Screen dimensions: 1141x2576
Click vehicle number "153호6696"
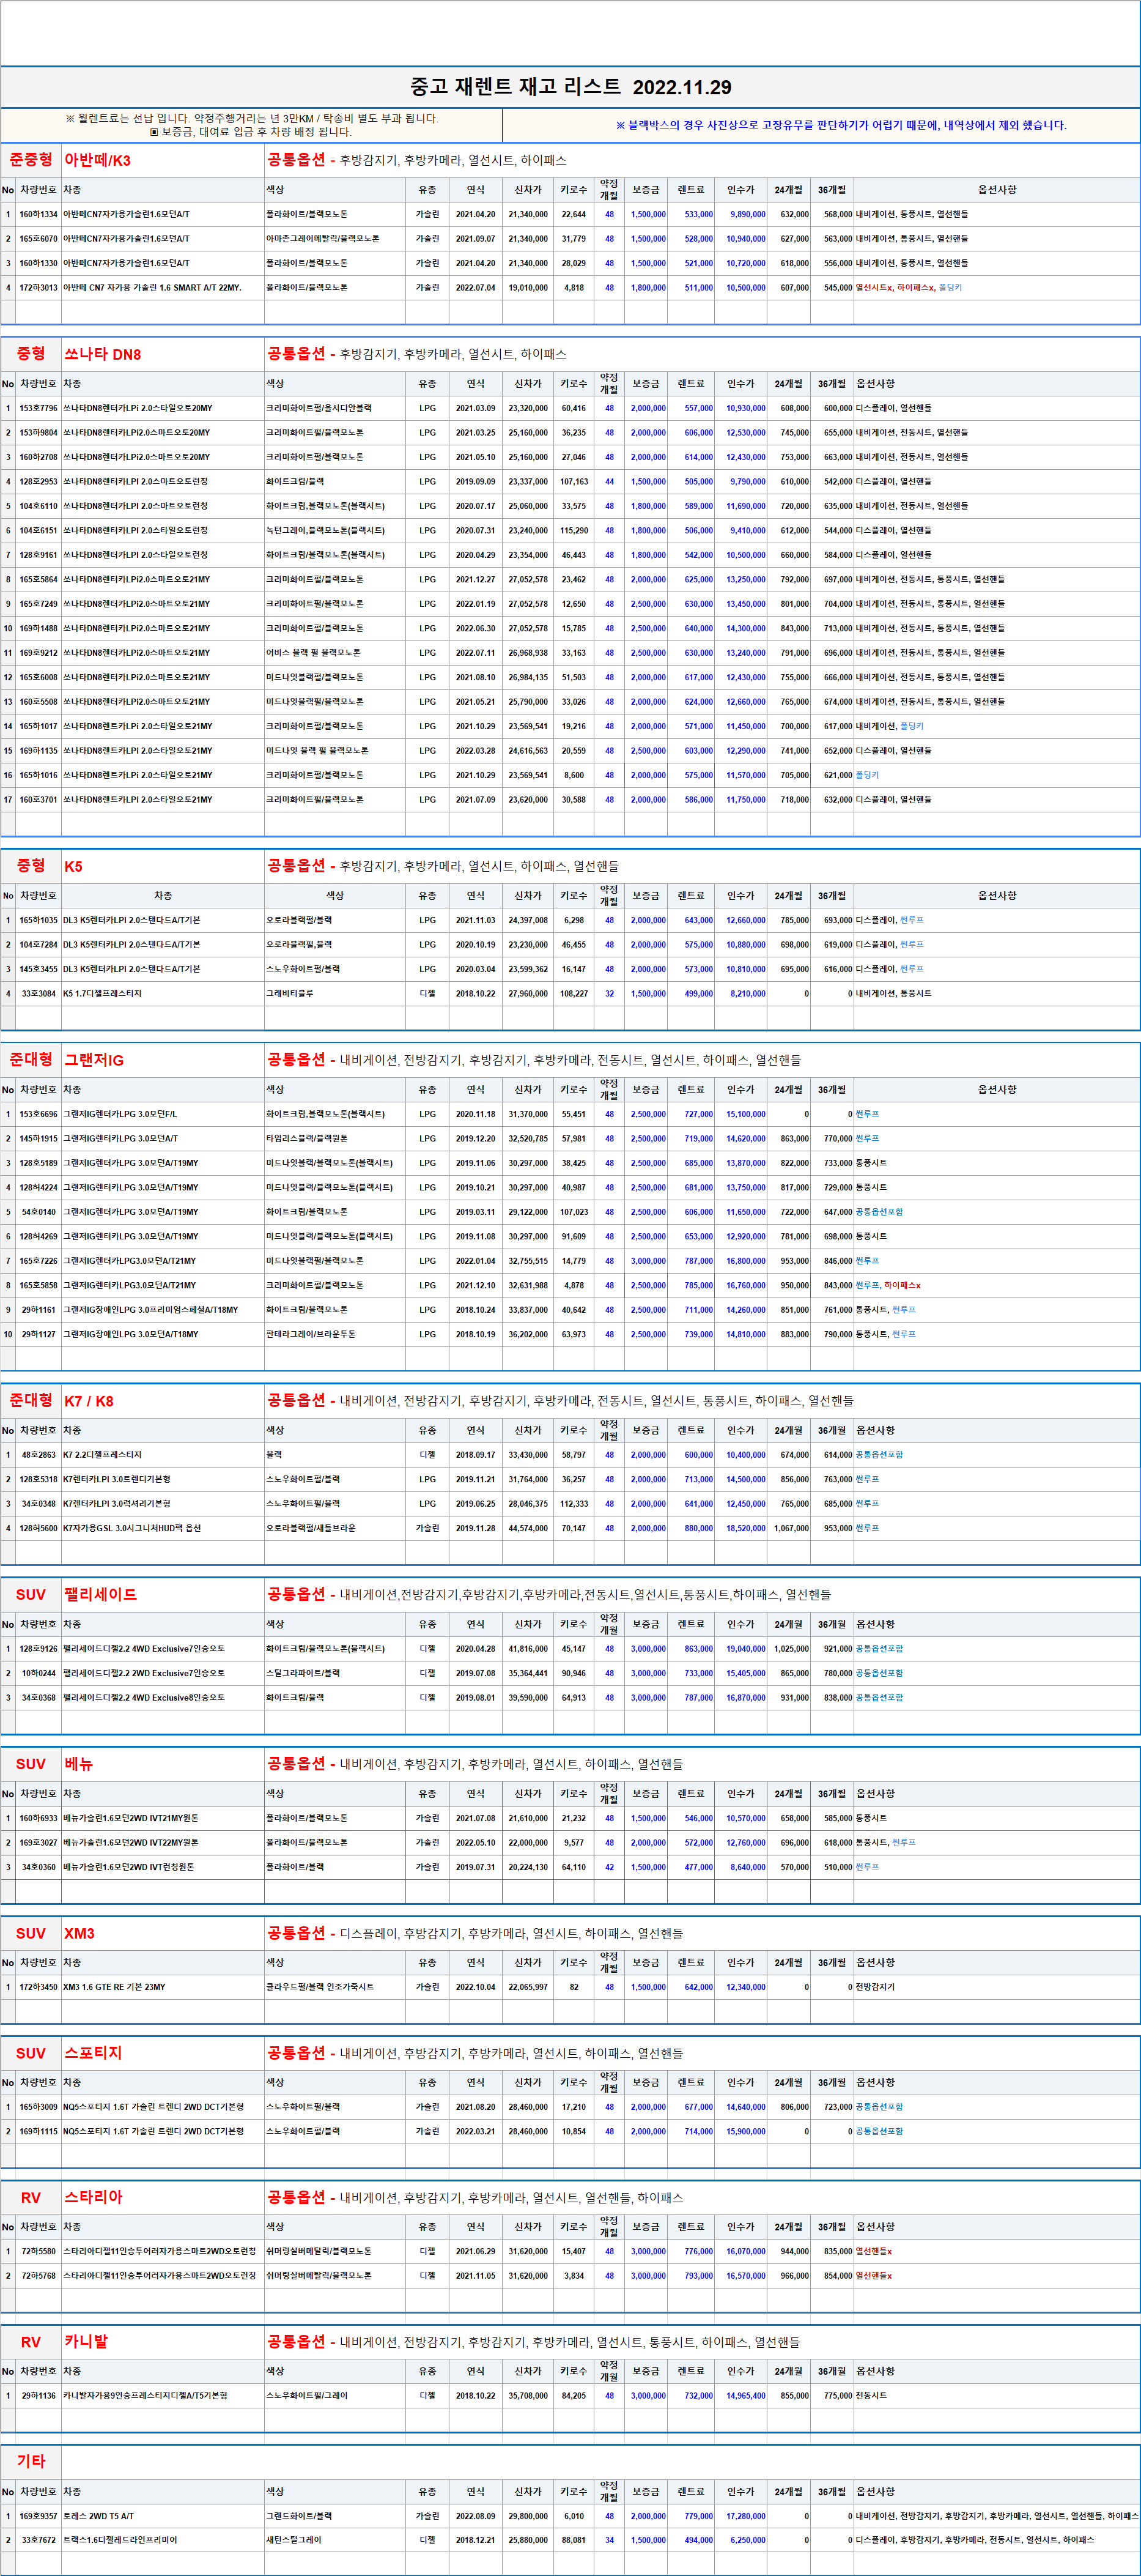coord(38,1114)
